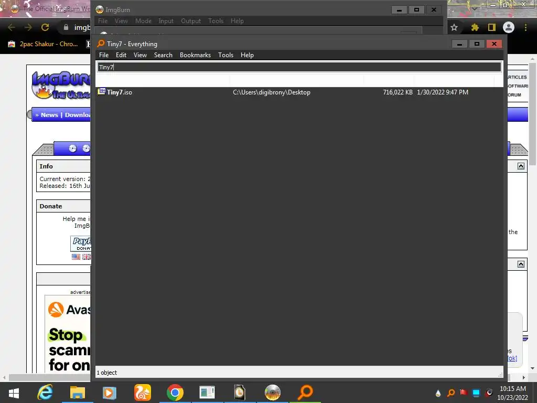This screenshot has width=537, height=403.
Task: Open the Tools menu in ImgBurn window
Action: pyautogui.click(x=216, y=21)
